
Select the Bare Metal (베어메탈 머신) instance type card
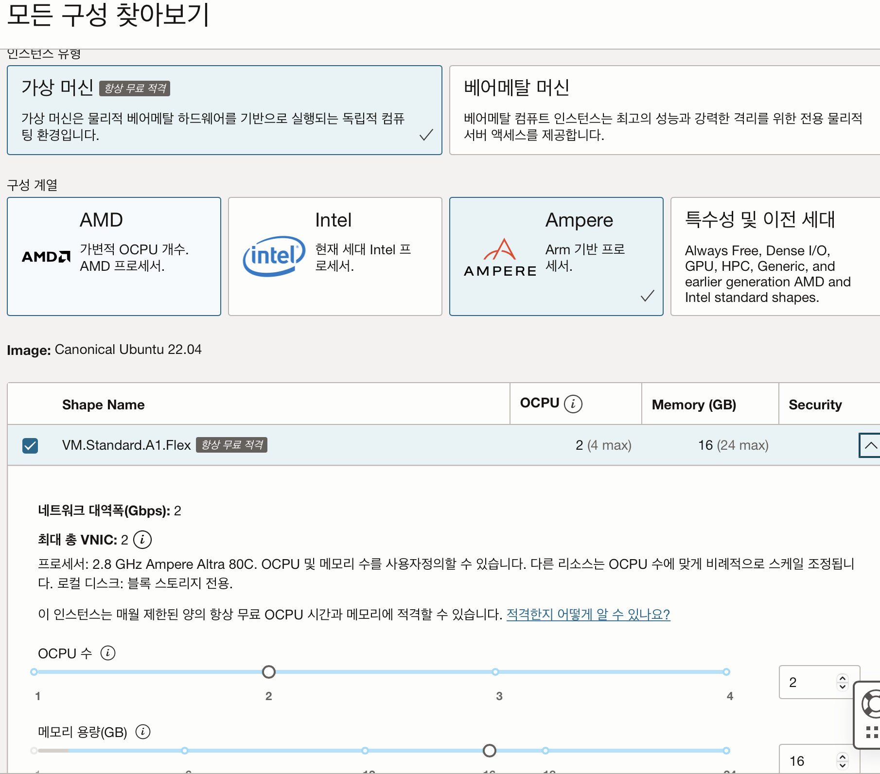point(665,110)
